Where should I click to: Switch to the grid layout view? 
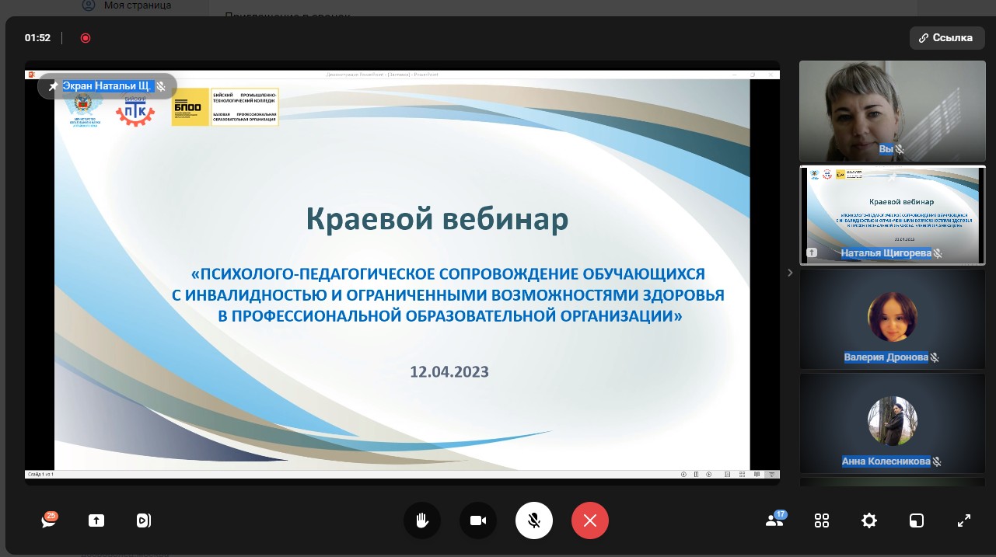click(x=822, y=520)
